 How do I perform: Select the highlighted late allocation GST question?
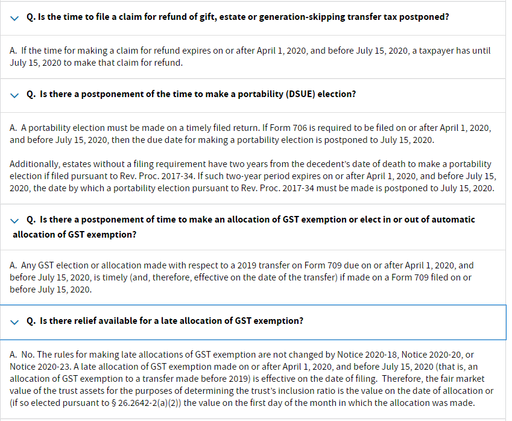(x=253, y=322)
